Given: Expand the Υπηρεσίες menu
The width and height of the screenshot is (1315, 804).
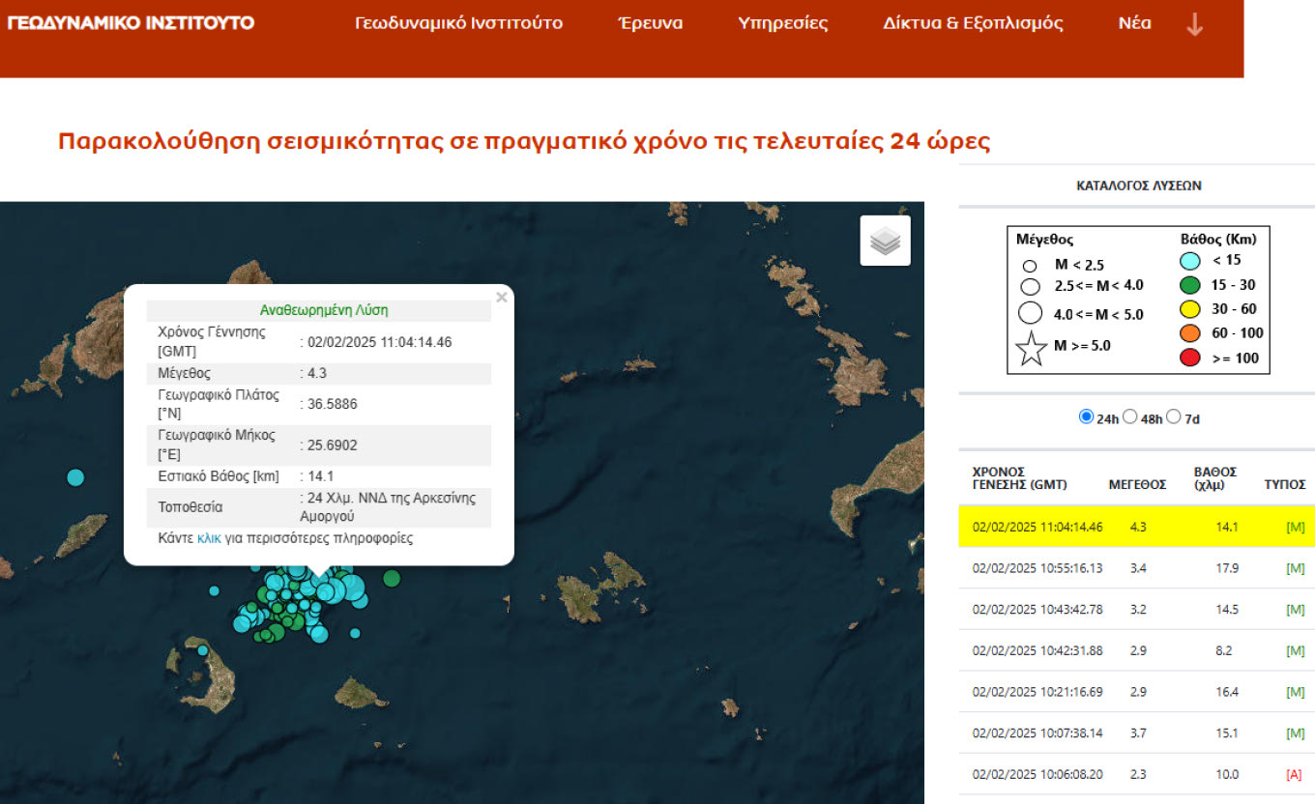Looking at the screenshot, I should pyautogui.click(x=782, y=24).
